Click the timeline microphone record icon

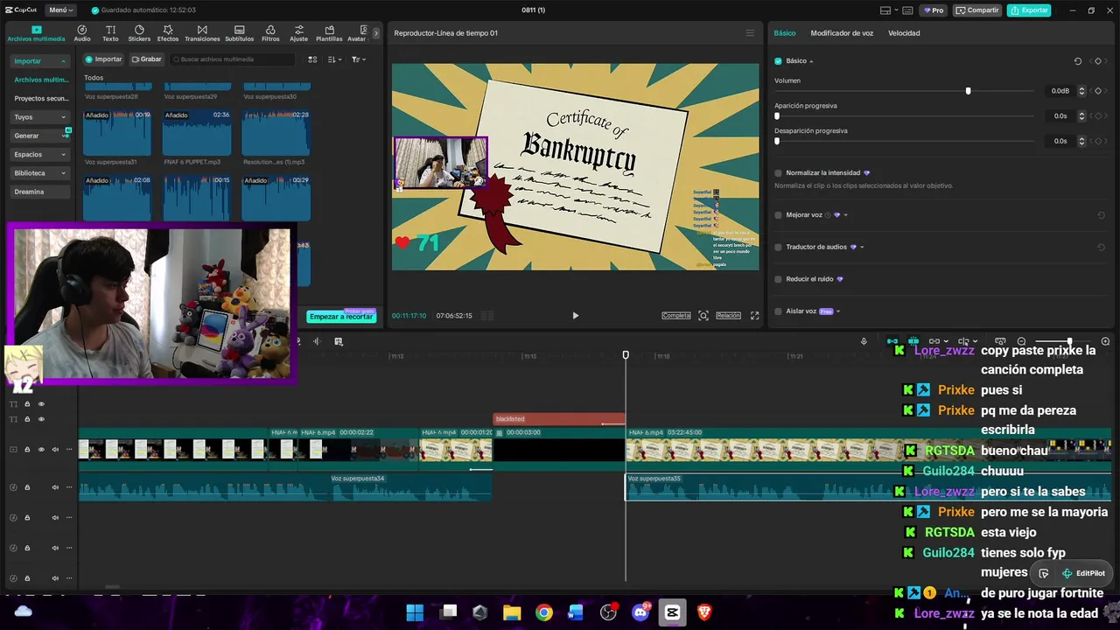(864, 341)
